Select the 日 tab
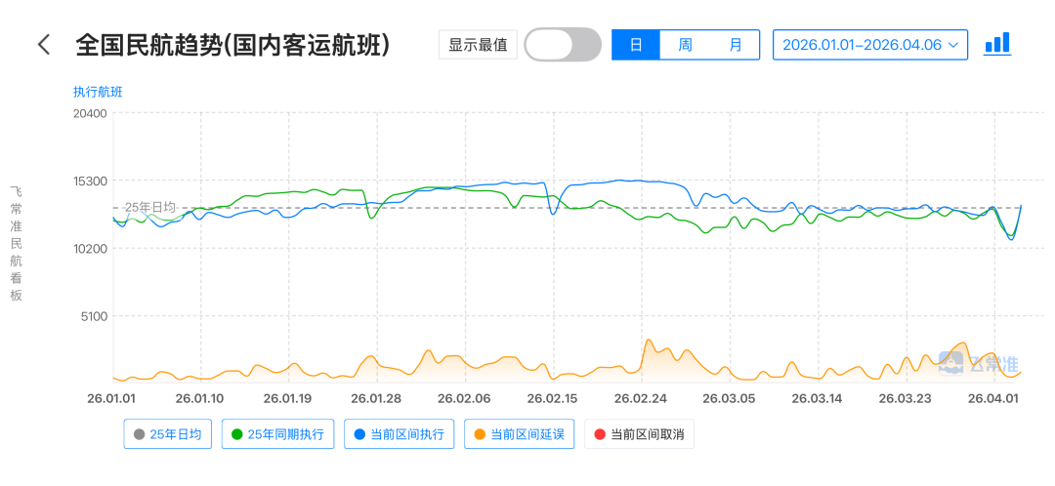The image size is (1055, 486). tap(636, 45)
